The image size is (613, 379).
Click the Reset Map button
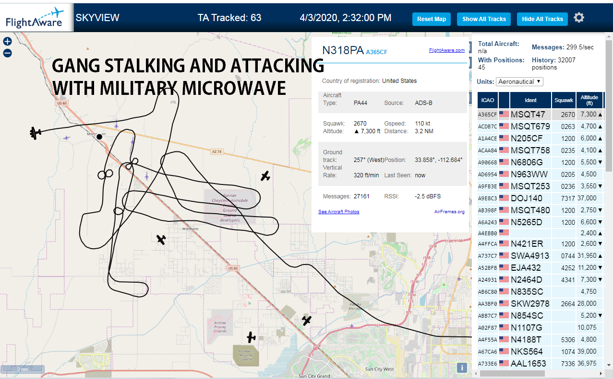(x=432, y=19)
